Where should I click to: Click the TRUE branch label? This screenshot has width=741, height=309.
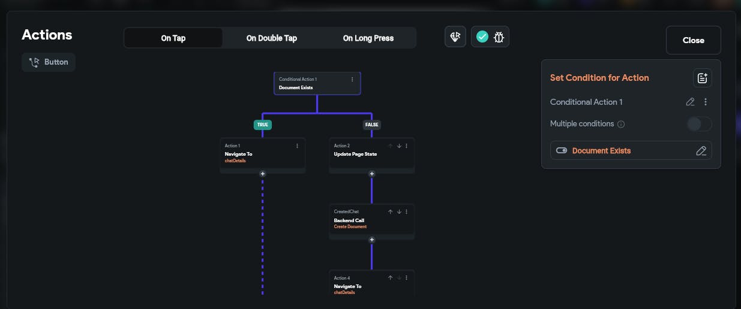click(263, 125)
